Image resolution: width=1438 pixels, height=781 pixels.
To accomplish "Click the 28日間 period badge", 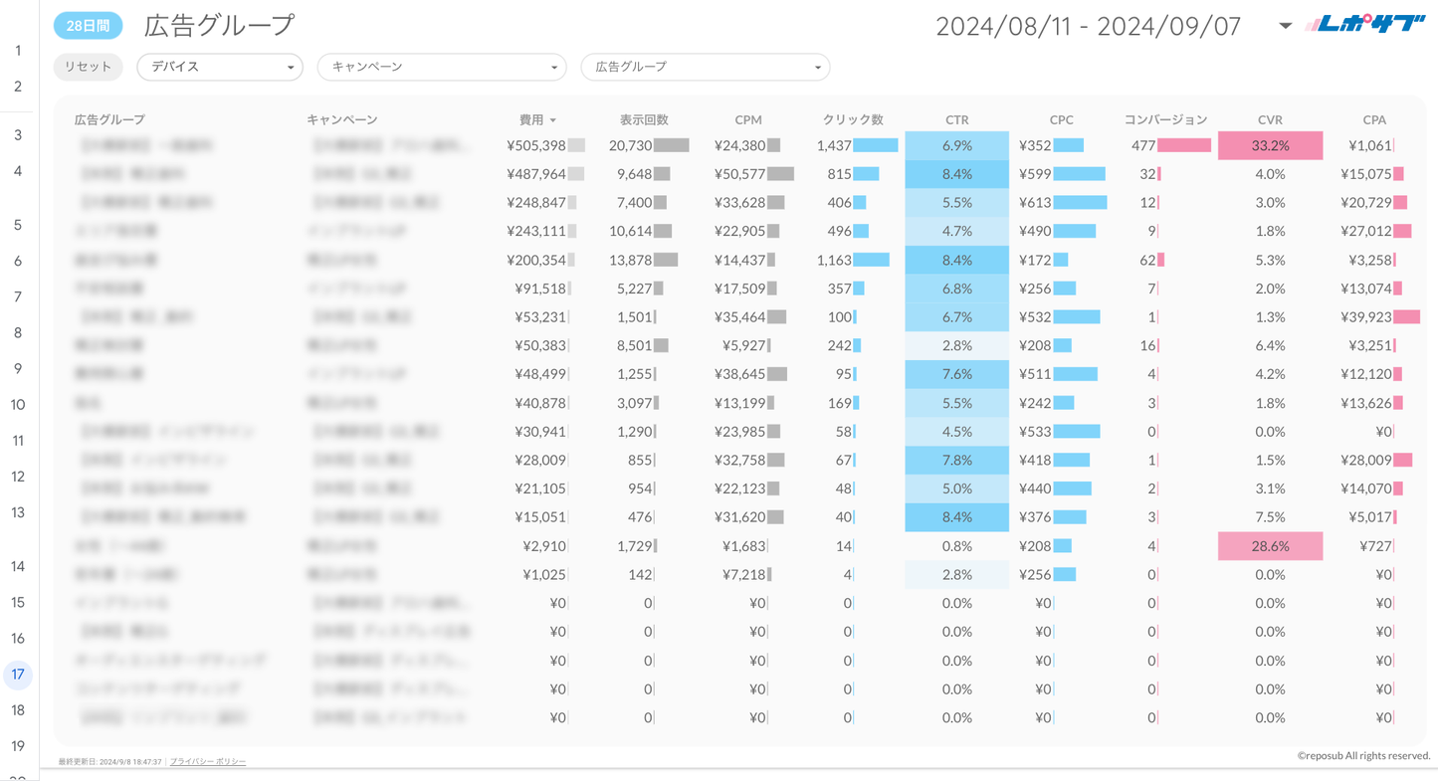I will (88, 26).
